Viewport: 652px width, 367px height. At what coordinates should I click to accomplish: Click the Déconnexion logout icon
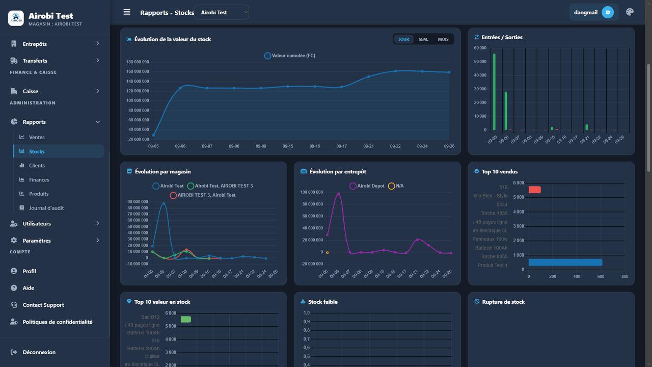pos(14,352)
